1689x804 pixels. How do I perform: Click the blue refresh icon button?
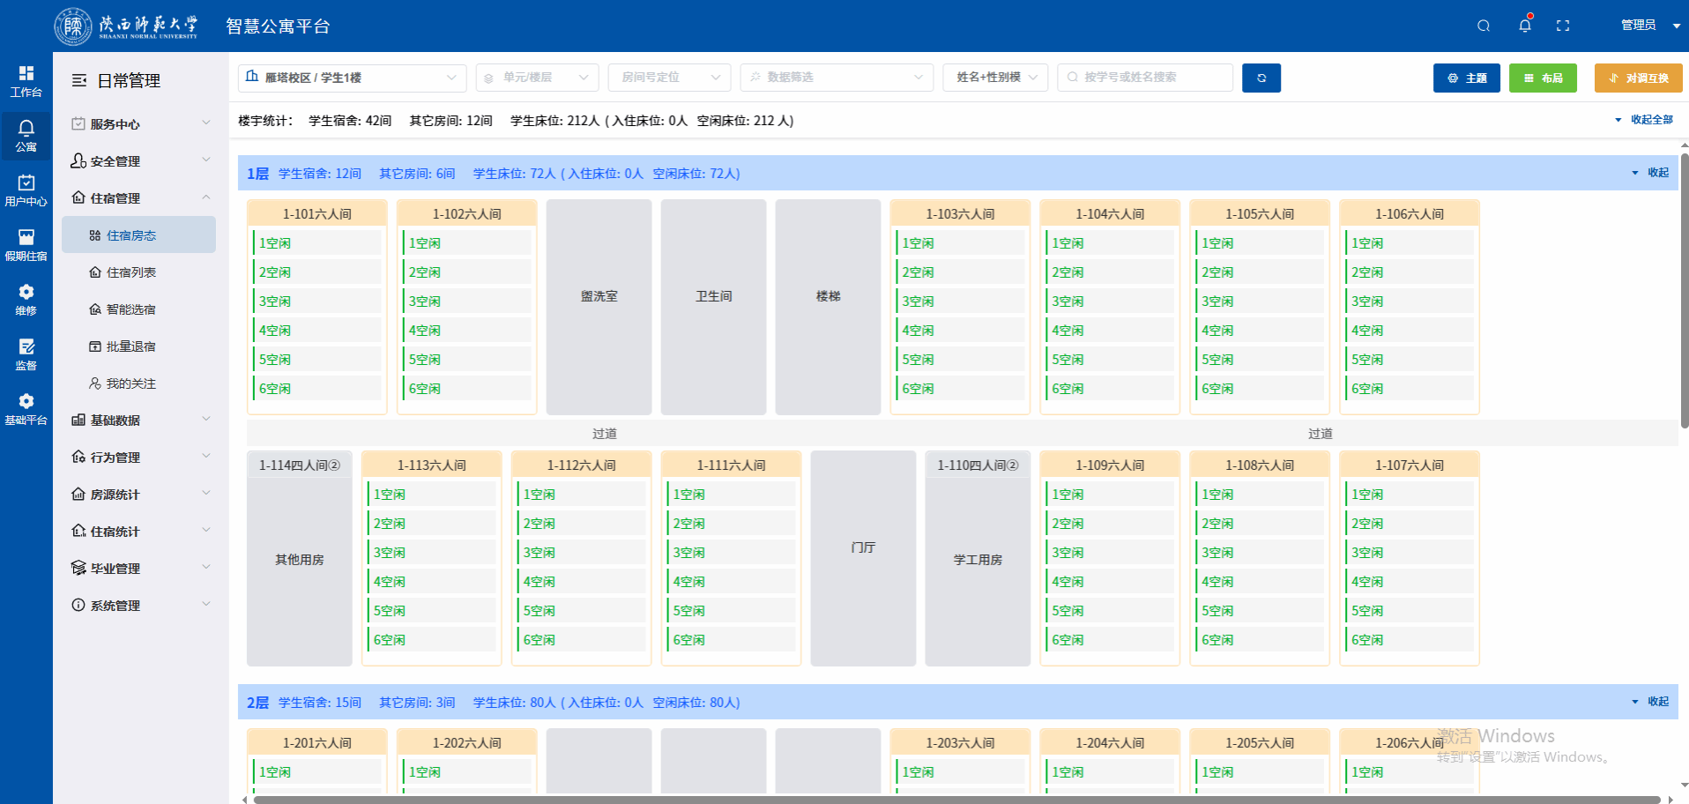pos(1261,78)
